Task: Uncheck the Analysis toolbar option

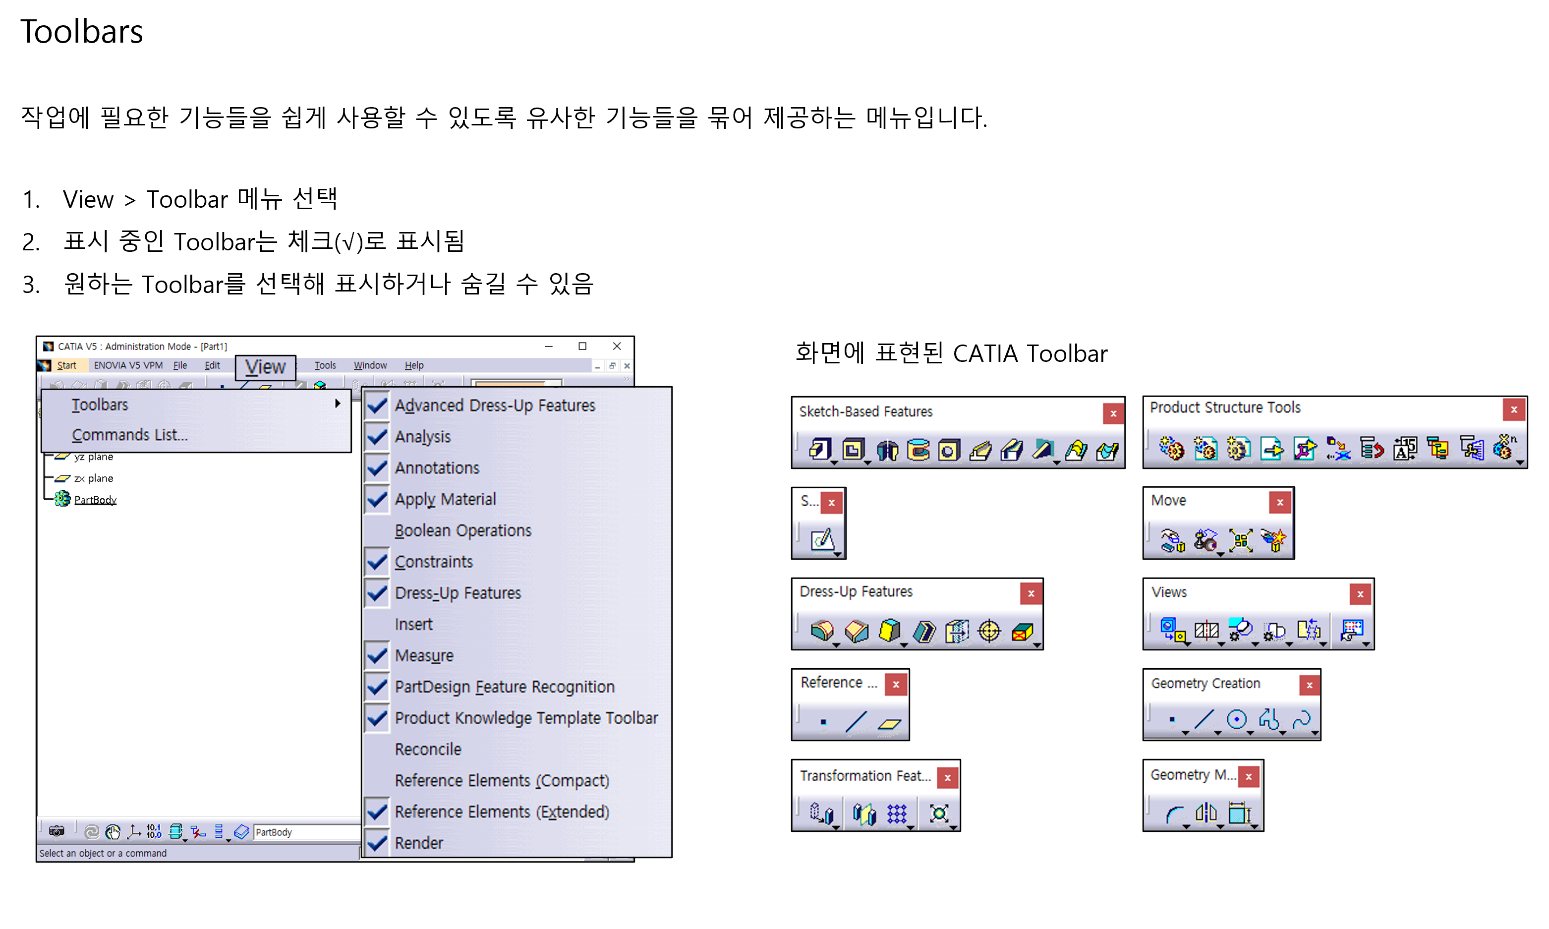Action: pyautogui.click(x=422, y=436)
